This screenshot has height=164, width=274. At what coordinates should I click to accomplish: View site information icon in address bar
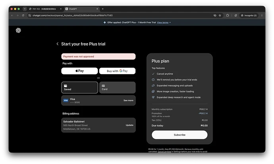click(x=30, y=15)
